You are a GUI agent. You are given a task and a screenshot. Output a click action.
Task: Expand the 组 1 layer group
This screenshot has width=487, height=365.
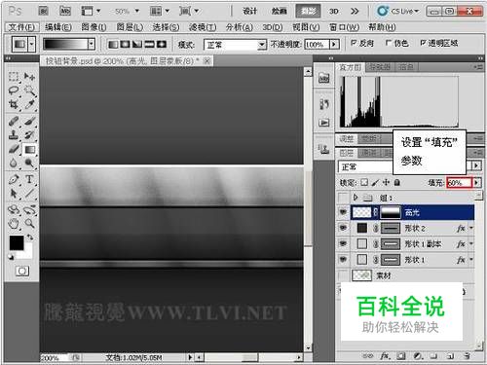click(x=356, y=198)
